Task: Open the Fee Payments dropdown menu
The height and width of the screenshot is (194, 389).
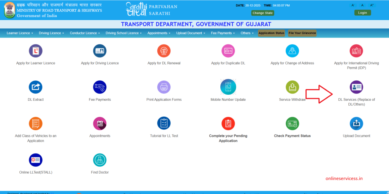Action: (223, 33)
